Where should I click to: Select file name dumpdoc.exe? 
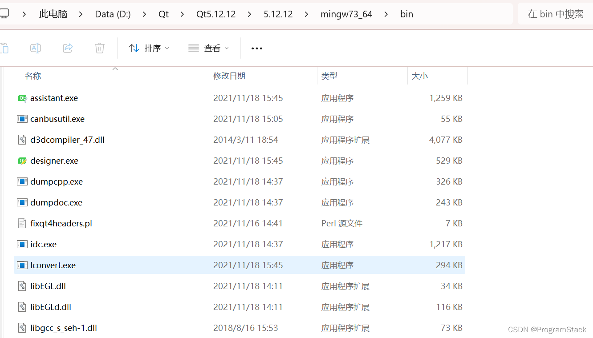tap(56, 202)
